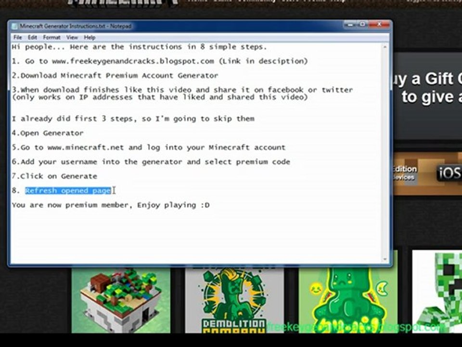This screenshot has width=462, height=347.
Task: Click the Notepad scrollbar down arrow
Action: [x=385, y=259]
